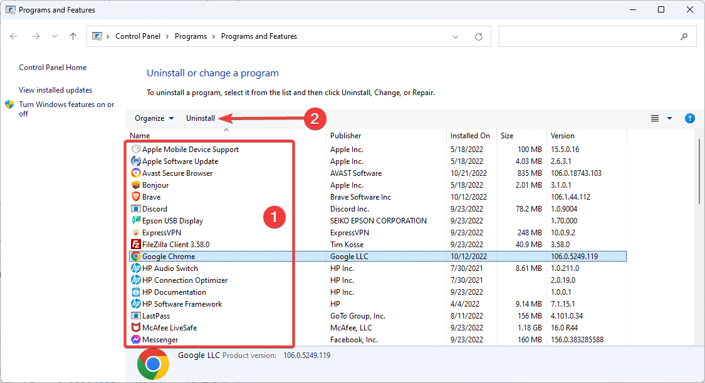Click the Google Chrome list icon
This screenshot has width=705, height=383.
pyautogui.click(x=136, y=257)
